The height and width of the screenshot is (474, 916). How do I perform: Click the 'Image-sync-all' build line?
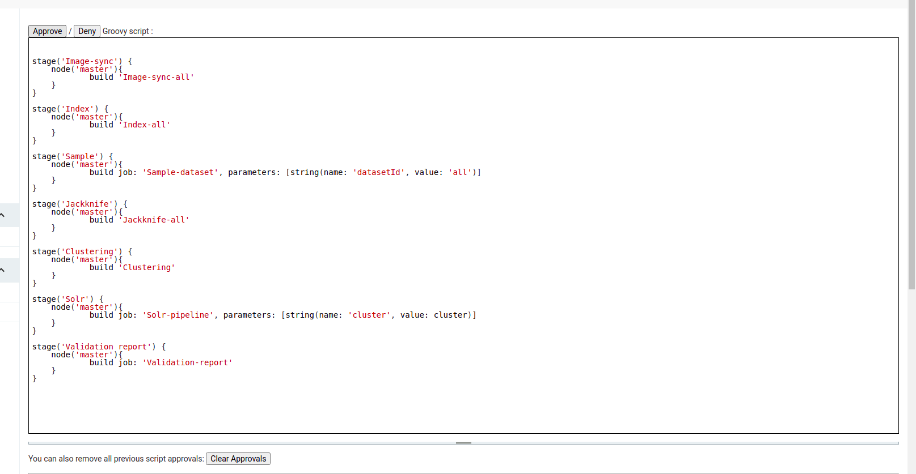coord(142,77)
